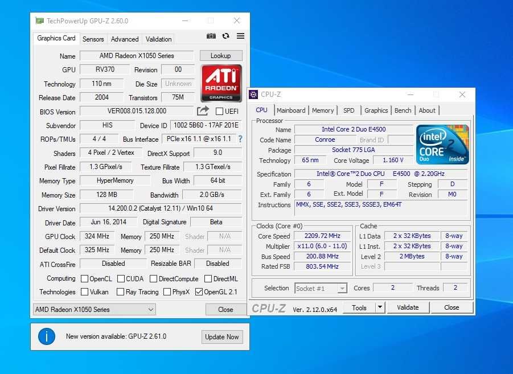Image resolution: width=513 pixels, height=374 pixels.
Task: Click the Core Speed value 2209.72 MHz
Action: (322, 236)
